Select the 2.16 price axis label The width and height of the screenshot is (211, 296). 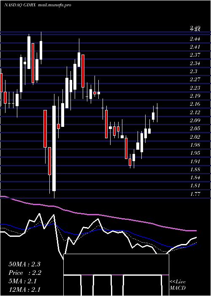[x=195, y=104]
